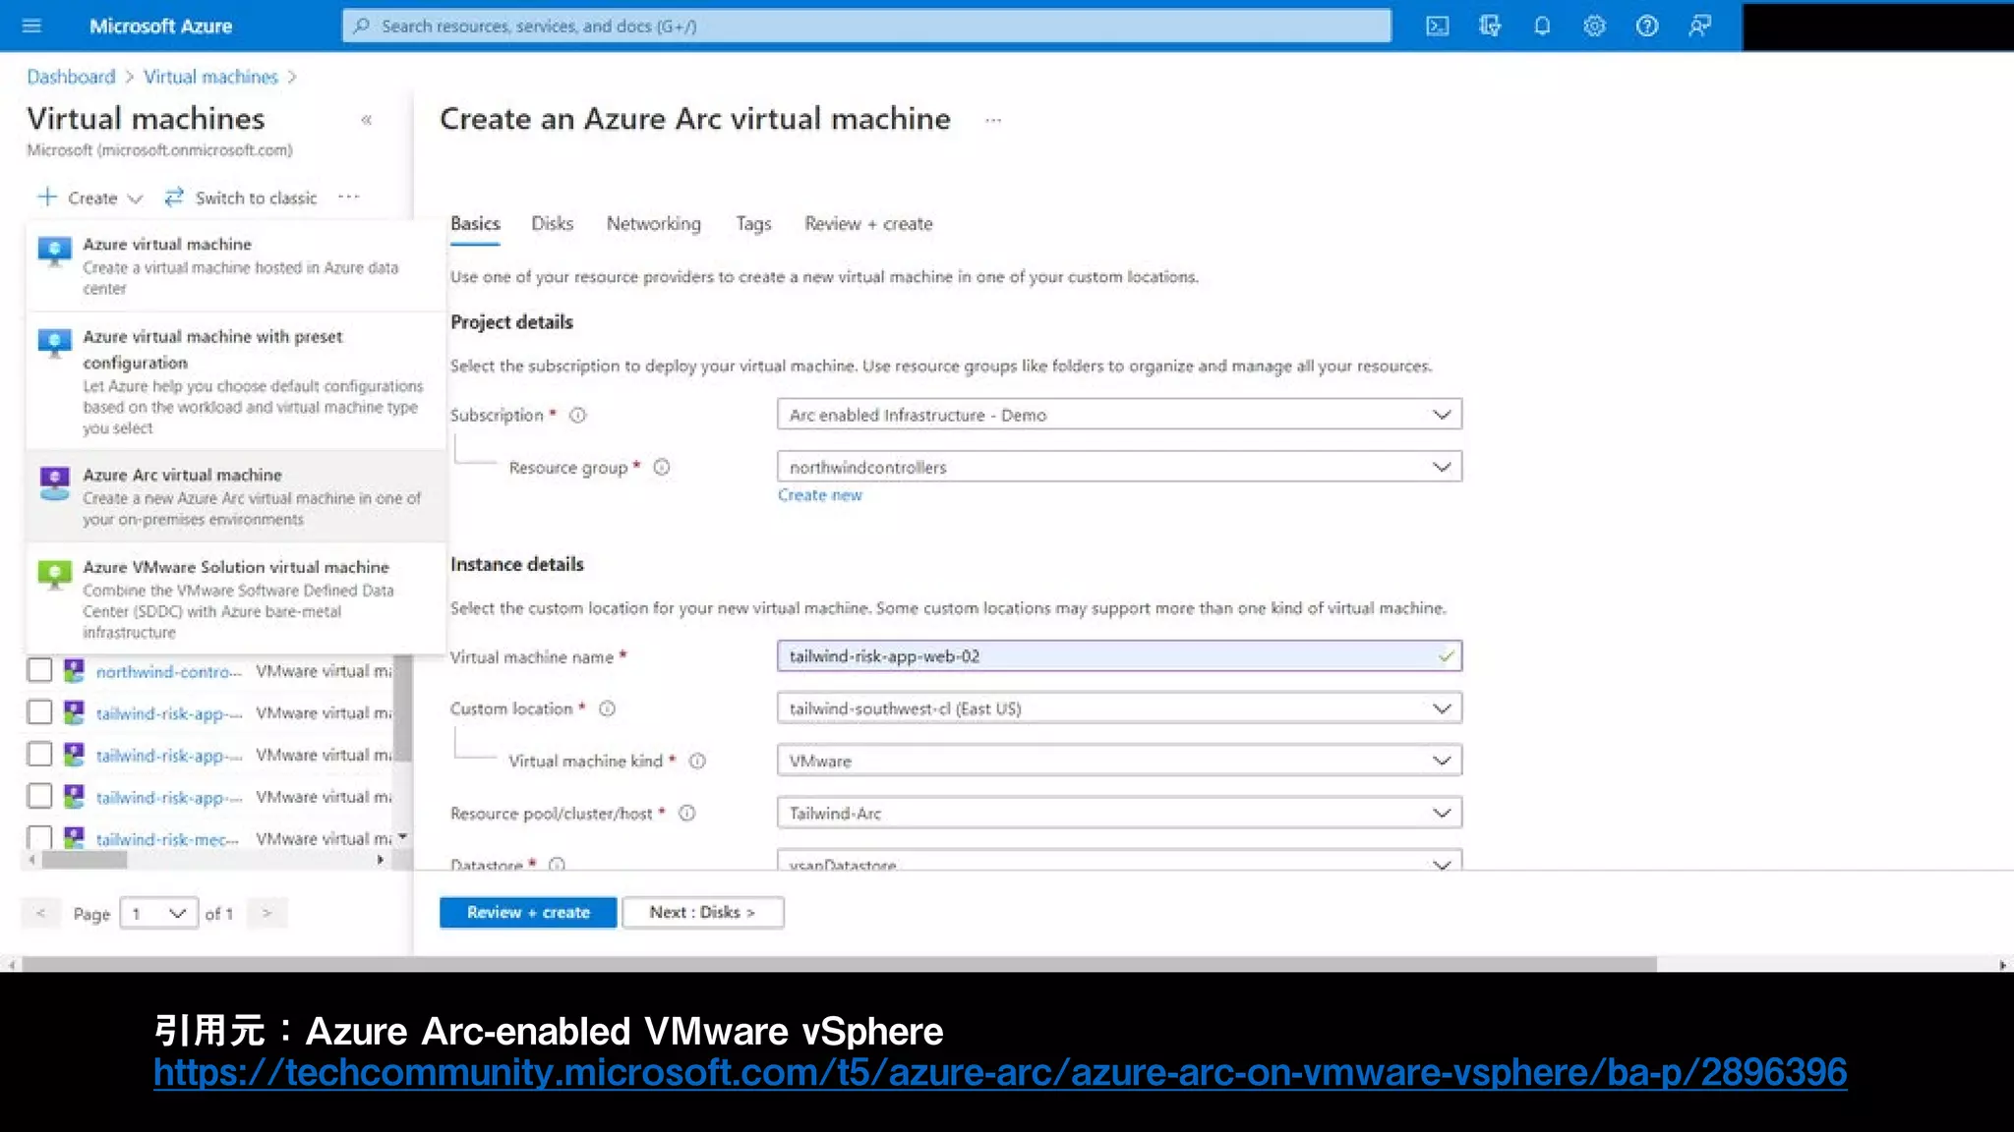Screen dimensions: 2014x1132
Task: Open the Resource pool/cluster/host dropdown
Action: (1119, 813)
